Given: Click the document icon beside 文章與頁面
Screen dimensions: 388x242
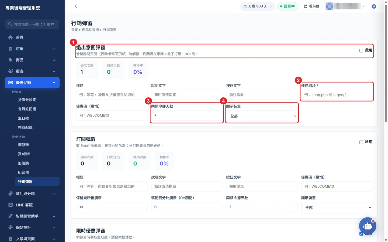Looking at the screenshot, I should [x=11, y=239].
